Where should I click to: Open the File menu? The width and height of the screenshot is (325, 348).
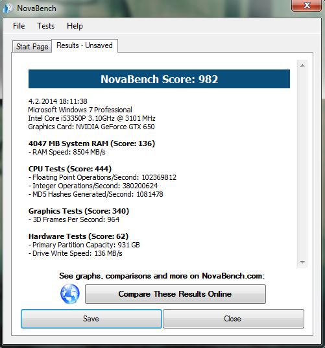tap(19, 26)
